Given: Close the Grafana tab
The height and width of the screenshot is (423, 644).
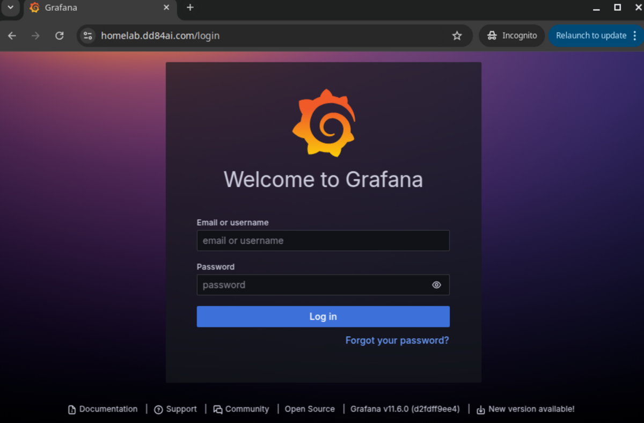Looking at the screenshot, I should point(166,8).
